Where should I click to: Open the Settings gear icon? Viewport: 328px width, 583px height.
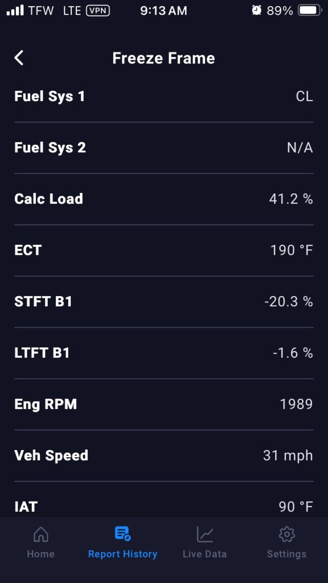(286, 535)
